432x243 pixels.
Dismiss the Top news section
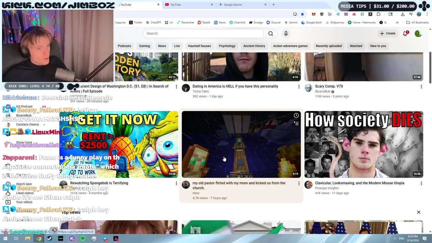[418, 212]
